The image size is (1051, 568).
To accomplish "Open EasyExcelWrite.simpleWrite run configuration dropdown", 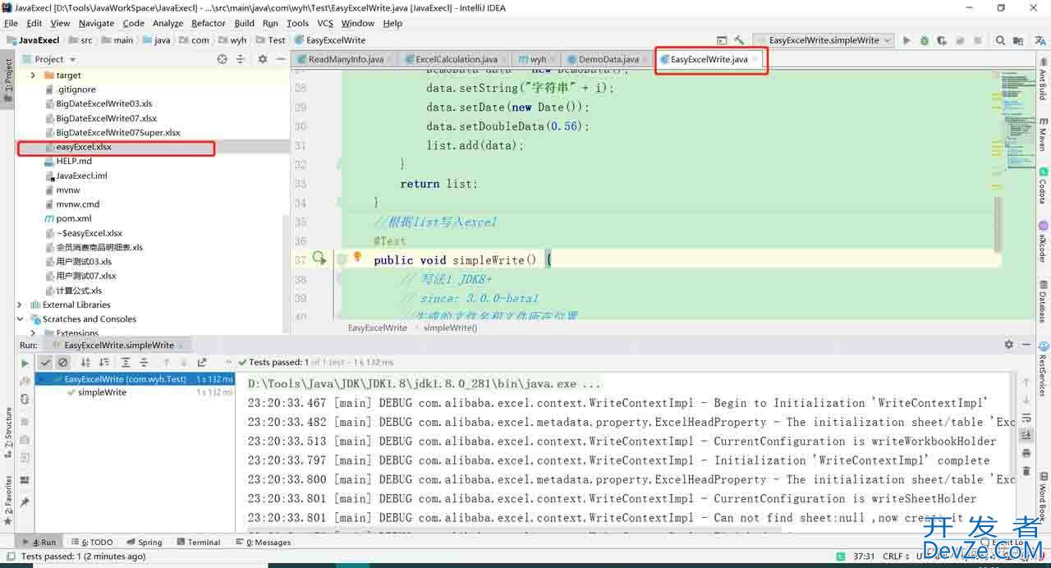I will coord(824,40).
